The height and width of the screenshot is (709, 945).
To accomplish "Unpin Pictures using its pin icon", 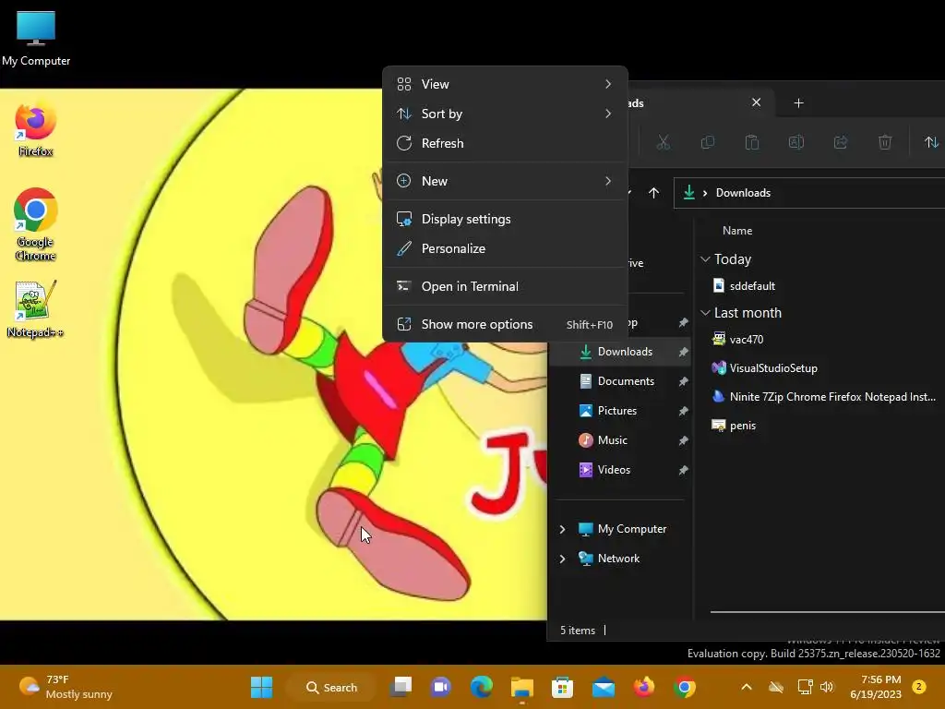I will coord(683,411).
